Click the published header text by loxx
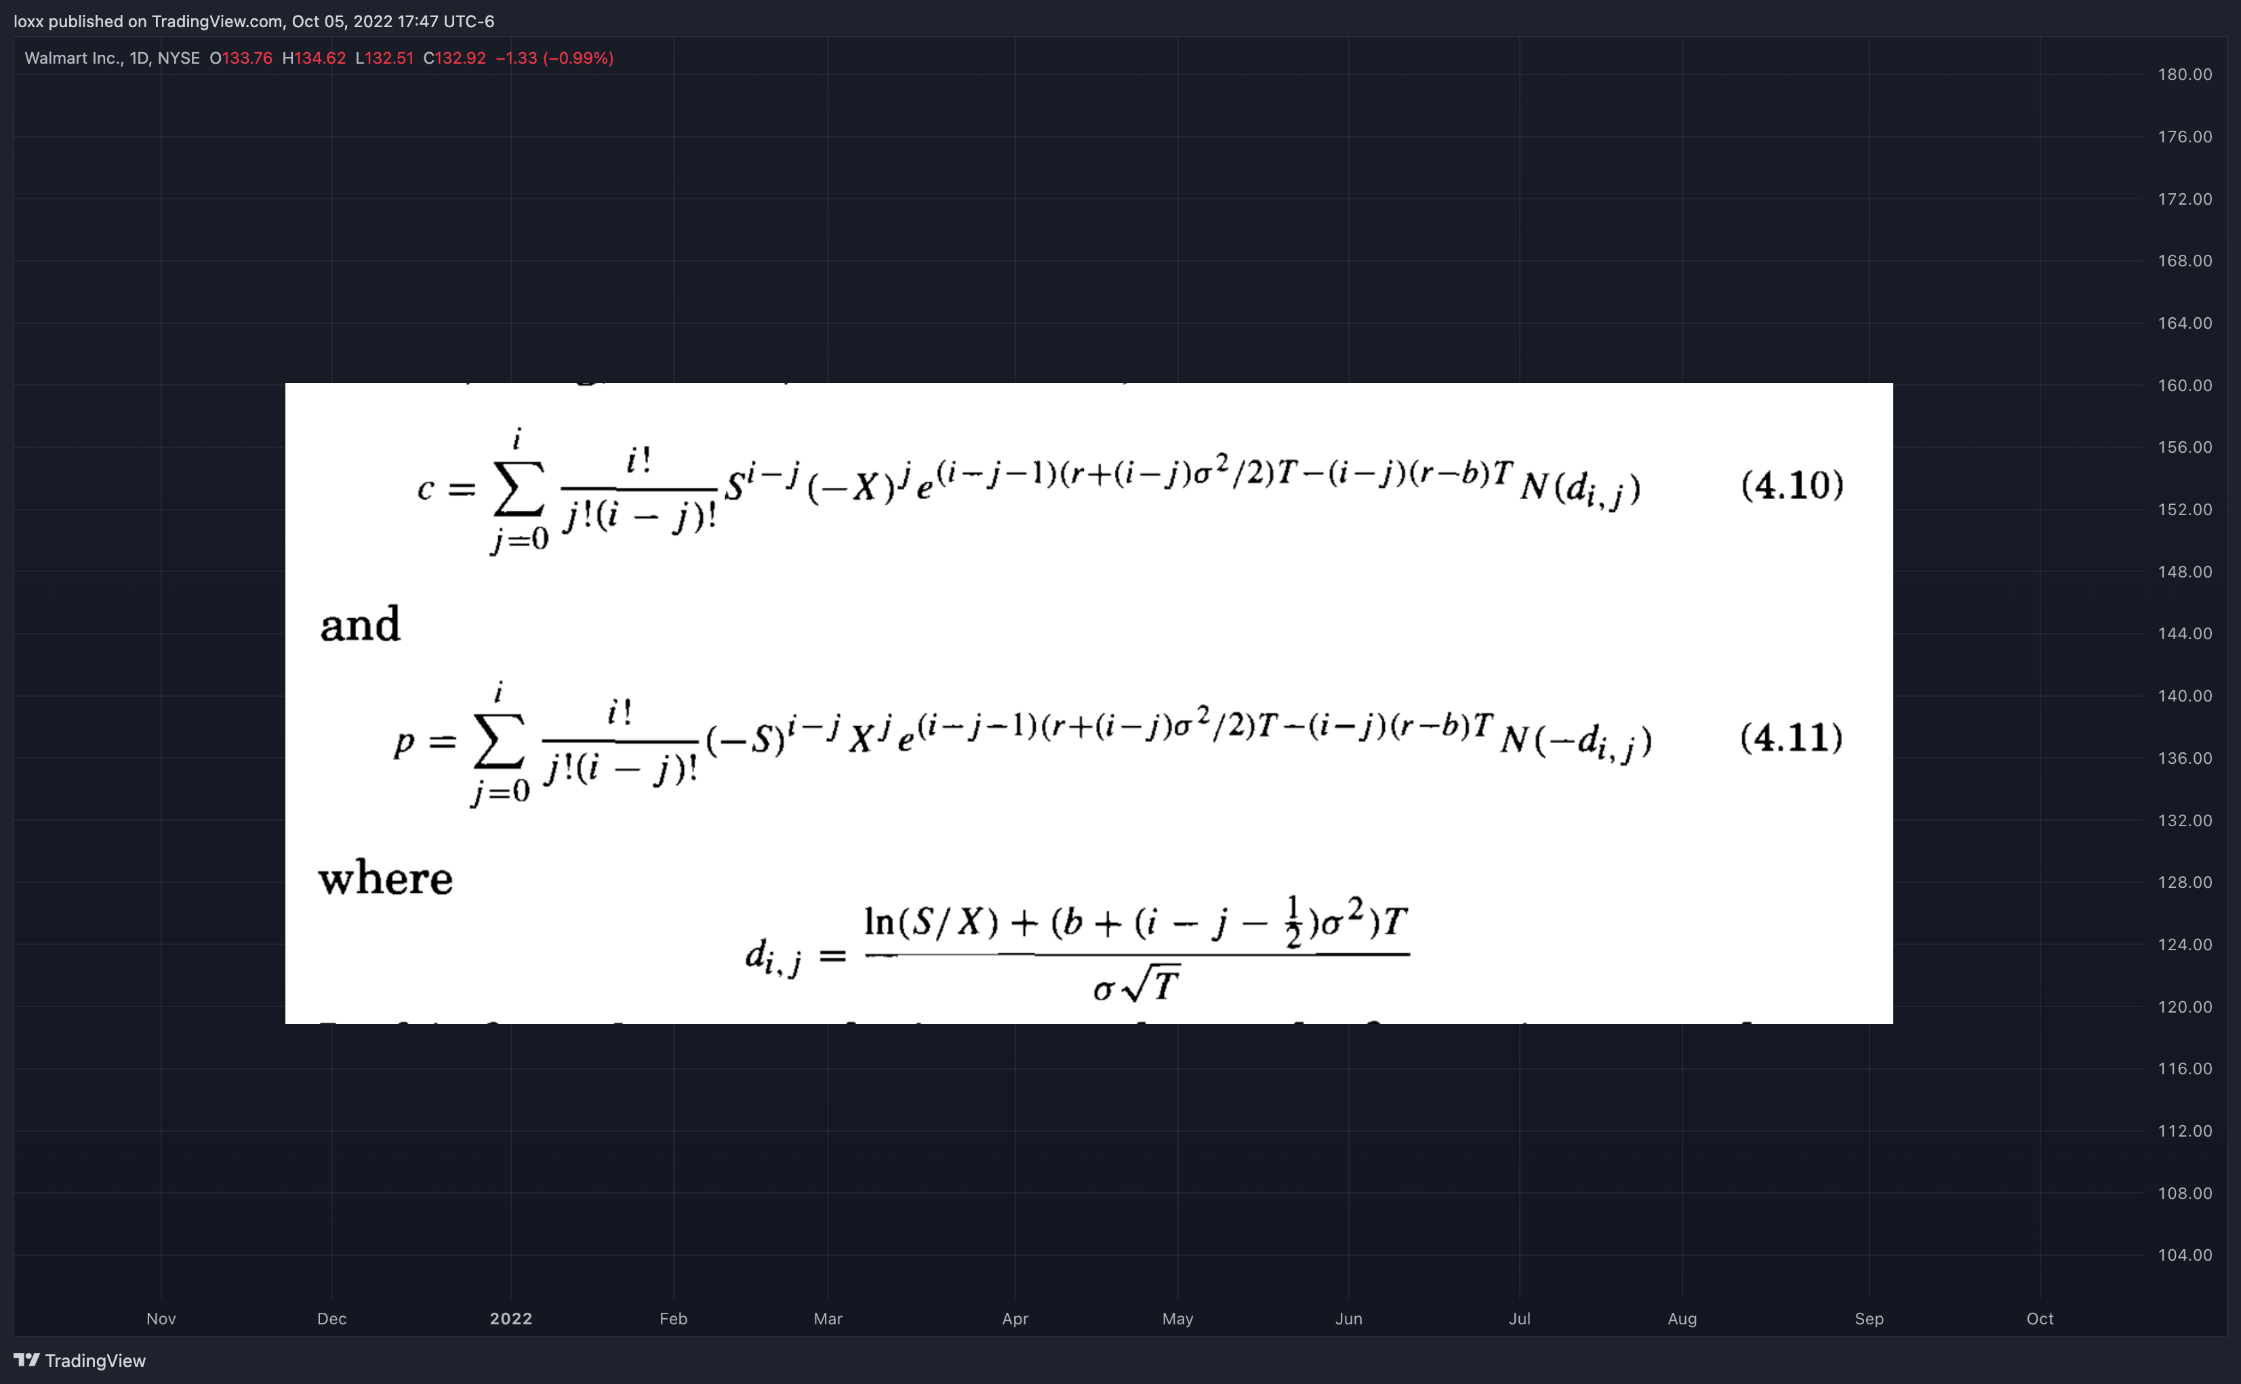The width and height of the screenshot is (2241, 1384). click(254, 21)
